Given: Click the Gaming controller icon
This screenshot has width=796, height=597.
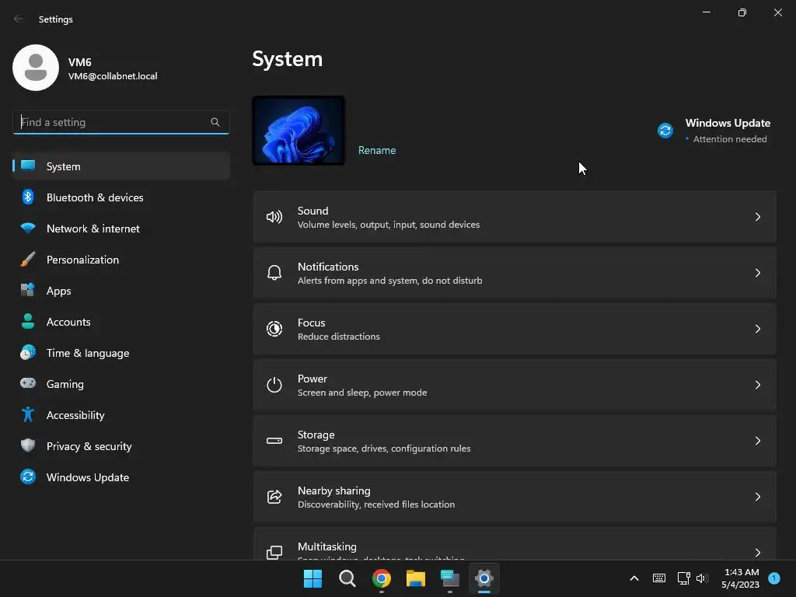Looking at the screenshot, I should pos(28,383).
